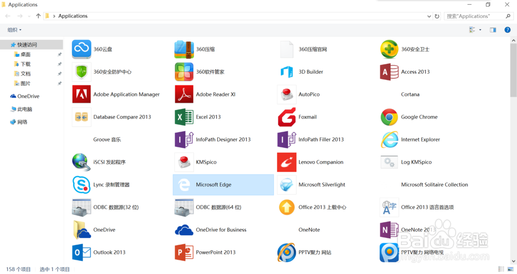
Task: Select the Lenovo Companion icon
Action: 286,162
